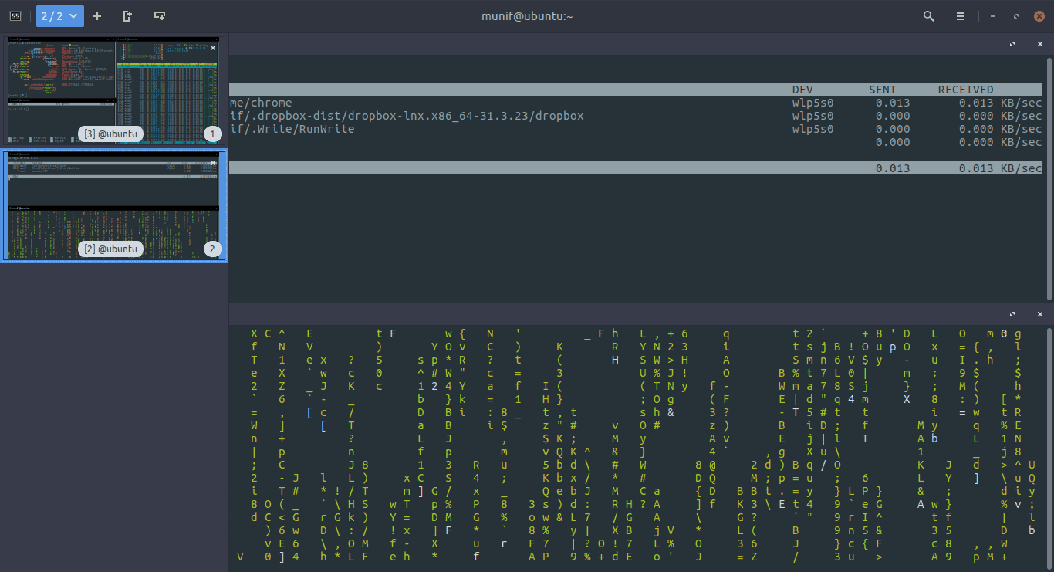1054x572 pixels.
Task: Close the top terminal pane with its x
Action: point(1039,44)
